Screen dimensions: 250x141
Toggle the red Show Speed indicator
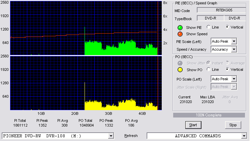click(180, 34)
